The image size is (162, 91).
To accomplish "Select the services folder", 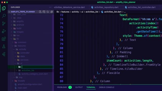I will 24,60.
